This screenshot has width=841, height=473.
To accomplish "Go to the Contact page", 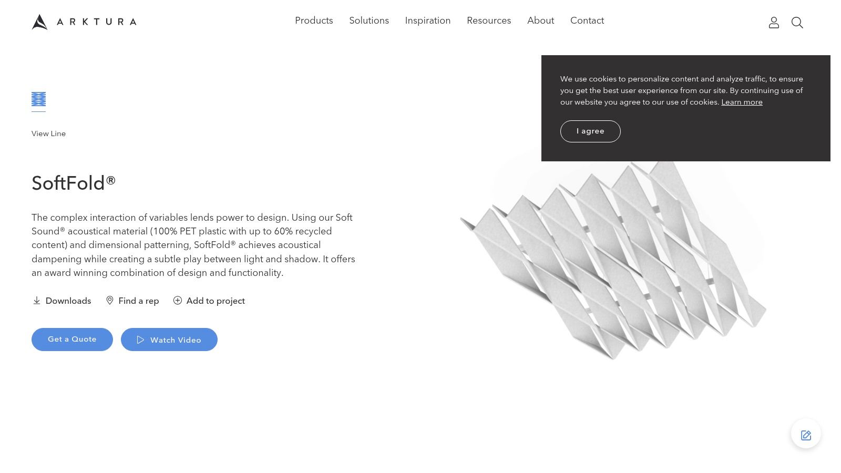I will [587, 20].
